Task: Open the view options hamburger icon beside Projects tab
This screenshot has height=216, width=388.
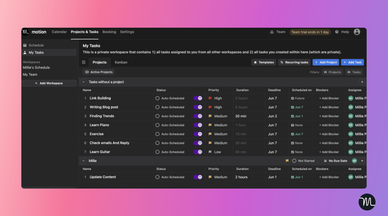Action: pos(83,62)
